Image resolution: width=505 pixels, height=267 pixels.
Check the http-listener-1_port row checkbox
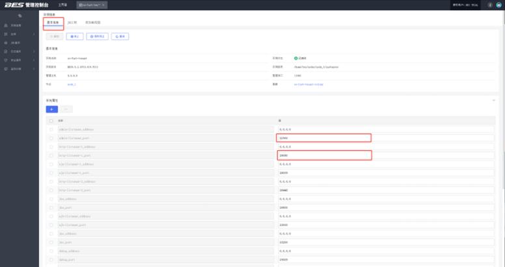click(x=51, y=156)
